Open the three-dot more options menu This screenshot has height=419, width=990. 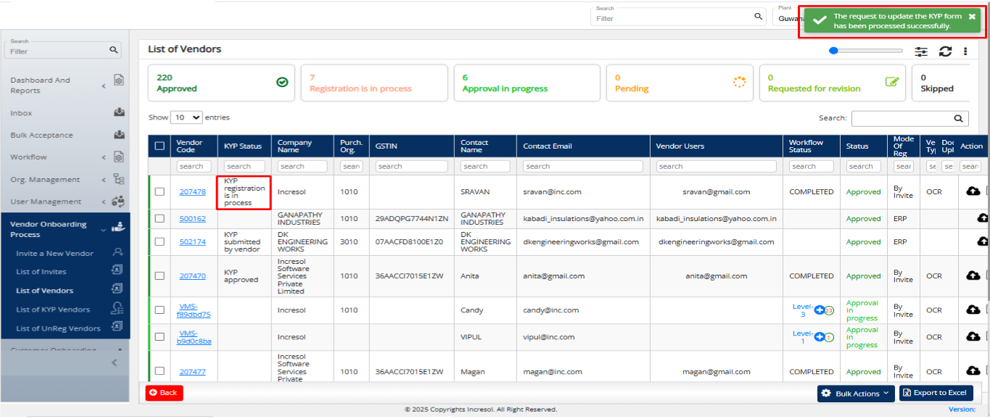(x=965, y=51)
